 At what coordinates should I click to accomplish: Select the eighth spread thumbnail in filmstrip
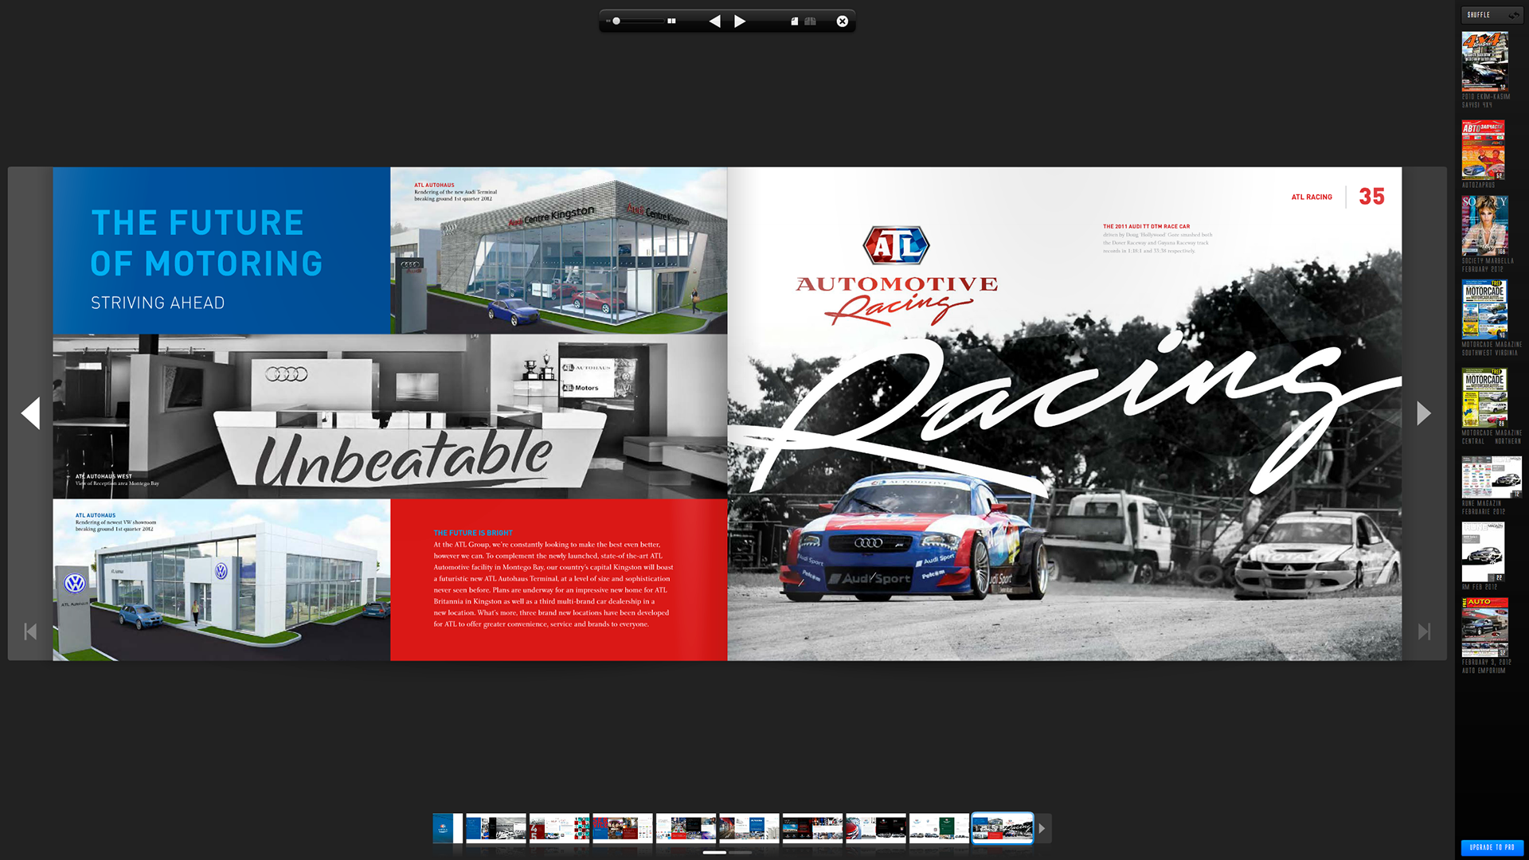pyautogui.click(x=876, y=828)
